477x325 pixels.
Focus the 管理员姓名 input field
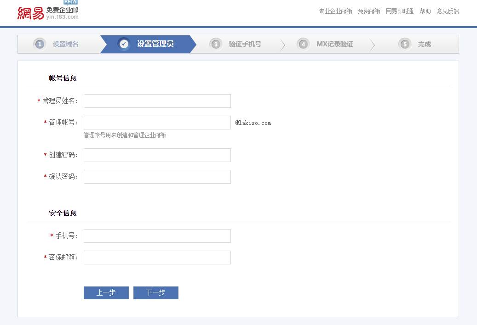157,101
